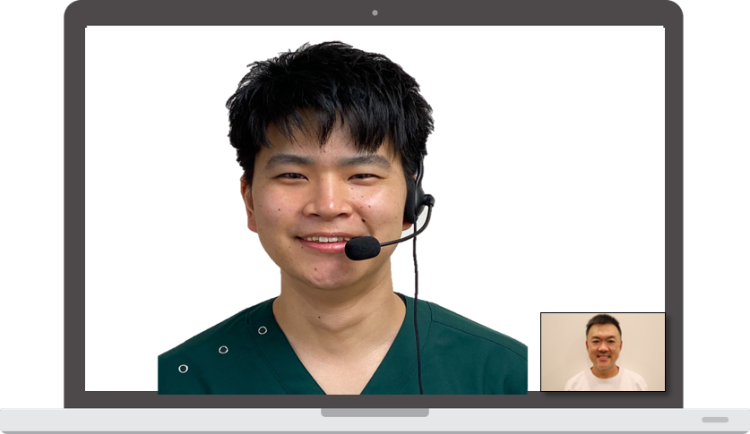Click the middle snap button on the green scrub
Viewport: 750px width, 434px height.
coord(223,349)
